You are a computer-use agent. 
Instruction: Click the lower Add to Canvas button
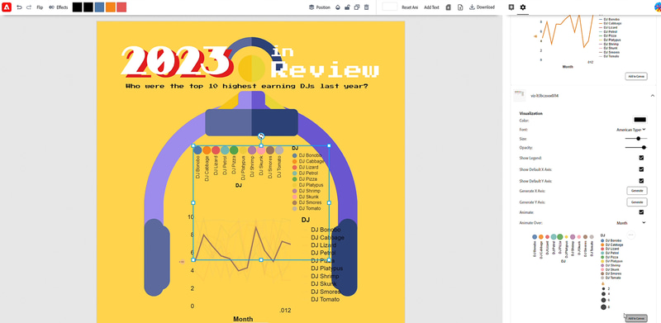point(636,318)
